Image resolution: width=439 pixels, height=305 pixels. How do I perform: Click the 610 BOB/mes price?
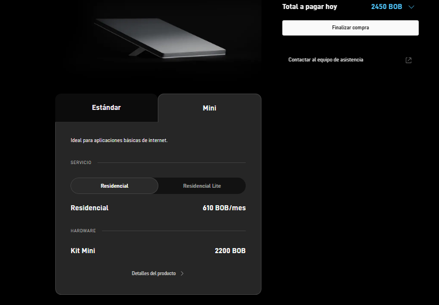coord(224,208)
